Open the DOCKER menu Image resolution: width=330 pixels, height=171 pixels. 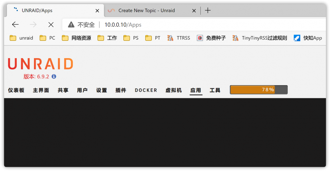coord(146,90)
